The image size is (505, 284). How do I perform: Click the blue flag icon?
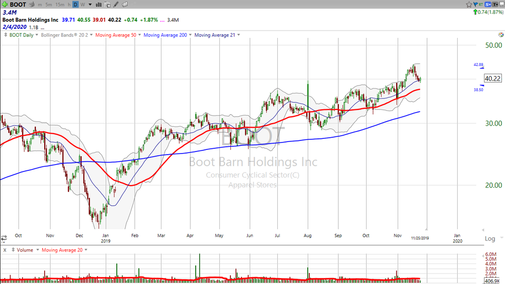(x=476, y=5)
